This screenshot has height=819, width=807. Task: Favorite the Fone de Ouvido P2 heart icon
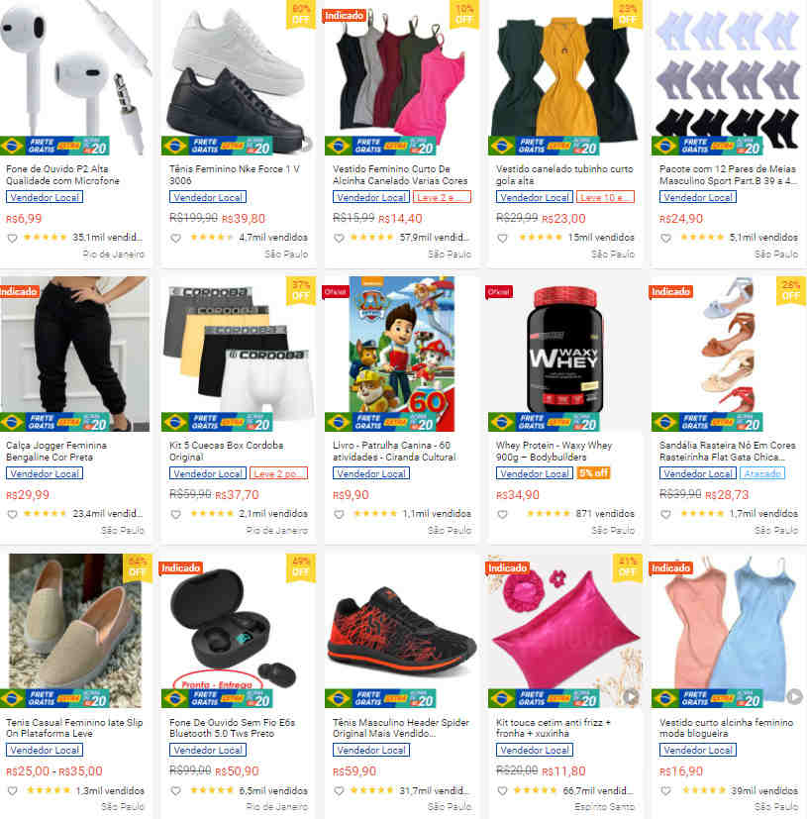pos(12,239)
